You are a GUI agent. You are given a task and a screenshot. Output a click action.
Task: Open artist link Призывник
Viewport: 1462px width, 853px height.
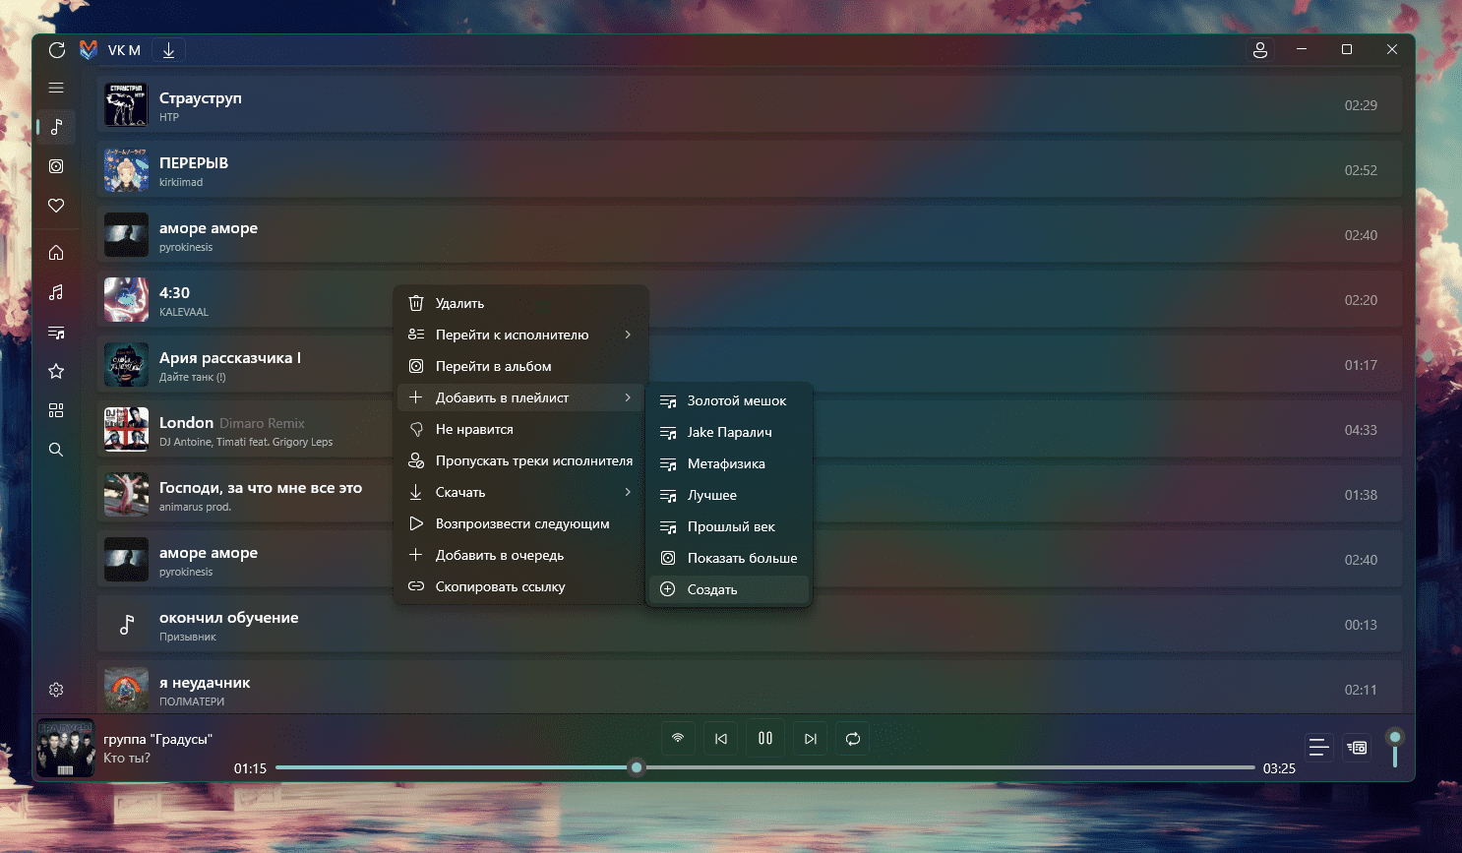tap(188, 637)
